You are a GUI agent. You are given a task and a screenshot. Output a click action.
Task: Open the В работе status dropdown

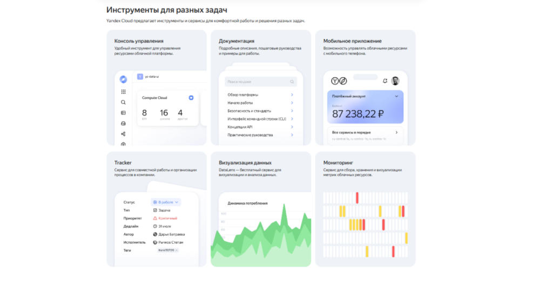(166, 202)
